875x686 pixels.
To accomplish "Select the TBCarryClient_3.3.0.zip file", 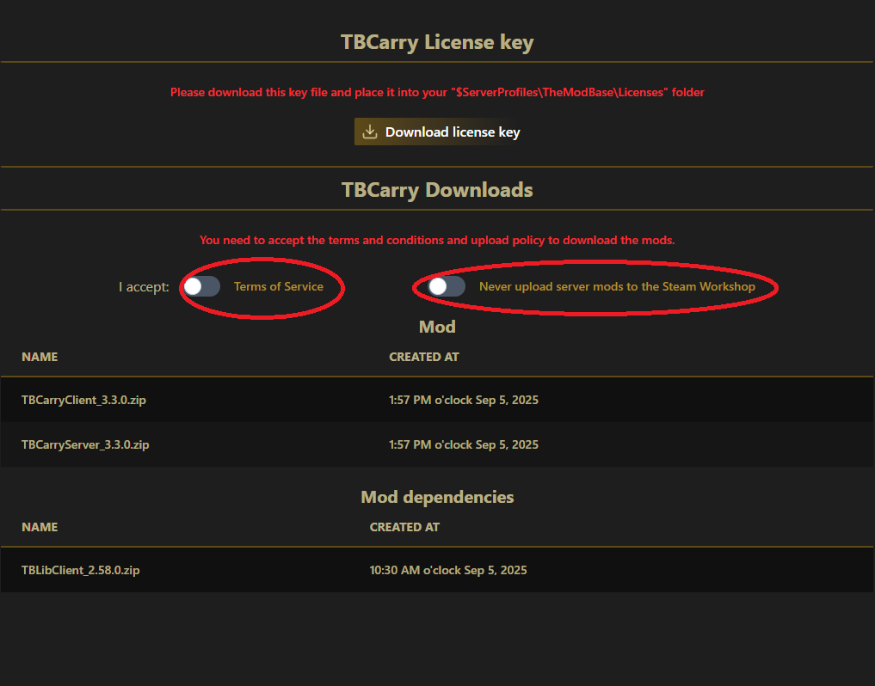I will (83, 400).
